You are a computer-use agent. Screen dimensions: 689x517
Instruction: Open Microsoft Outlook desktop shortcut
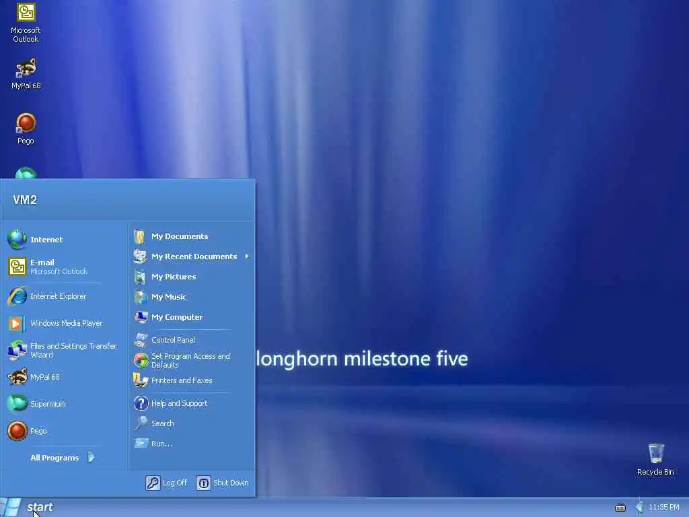click(26, 22)
